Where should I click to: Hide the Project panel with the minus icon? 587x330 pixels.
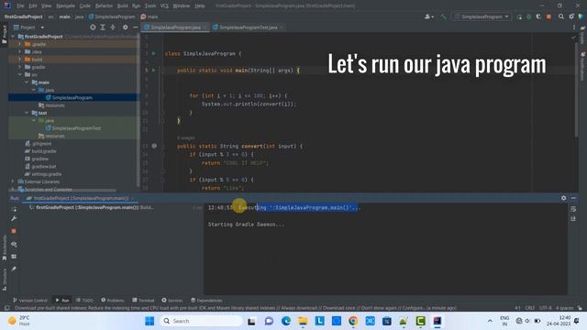coord(136,27)
